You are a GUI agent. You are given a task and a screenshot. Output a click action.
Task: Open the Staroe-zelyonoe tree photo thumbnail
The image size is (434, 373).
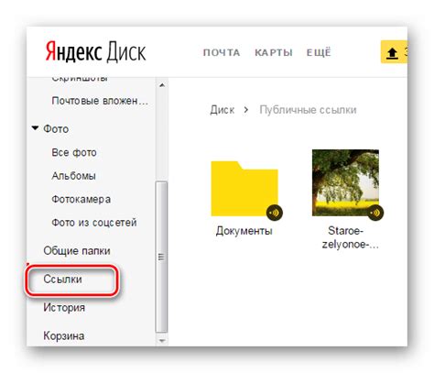(x=345, y=182)
